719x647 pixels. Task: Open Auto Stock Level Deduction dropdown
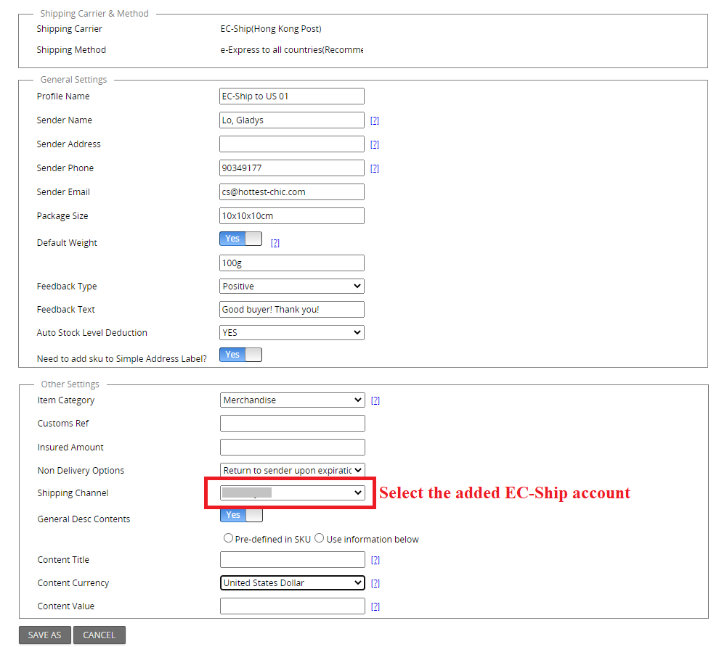292,332
